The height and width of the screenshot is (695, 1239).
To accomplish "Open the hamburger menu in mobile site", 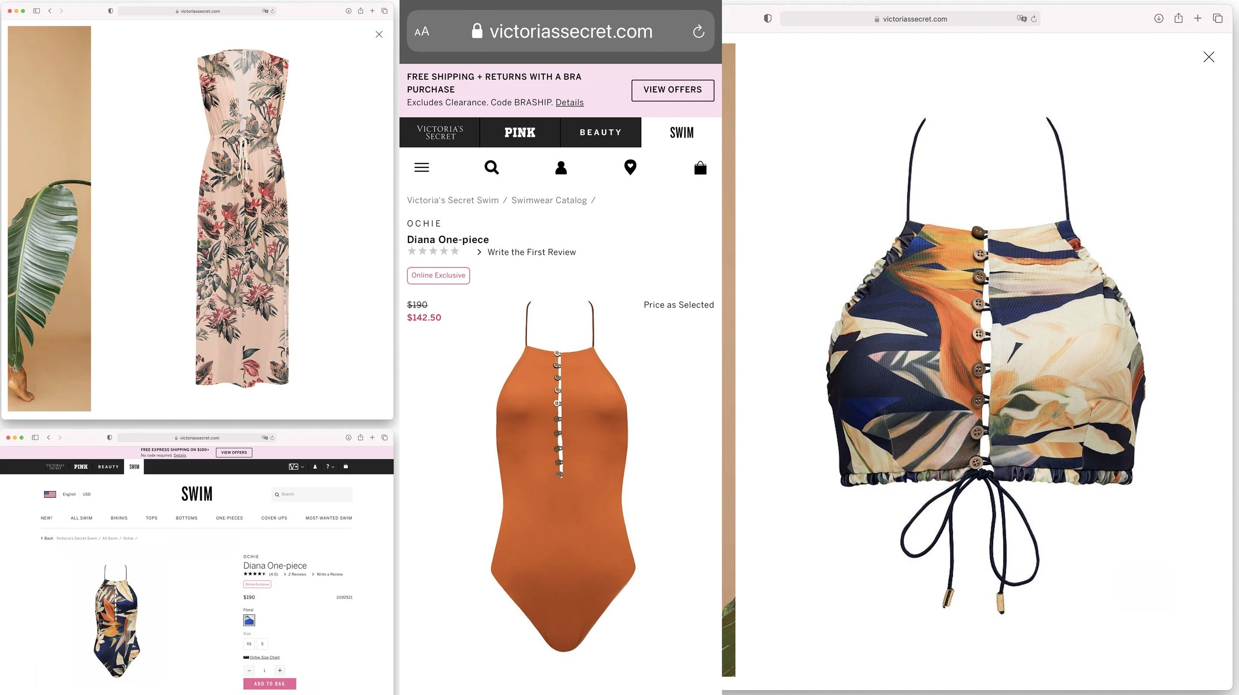I will 421,168.
